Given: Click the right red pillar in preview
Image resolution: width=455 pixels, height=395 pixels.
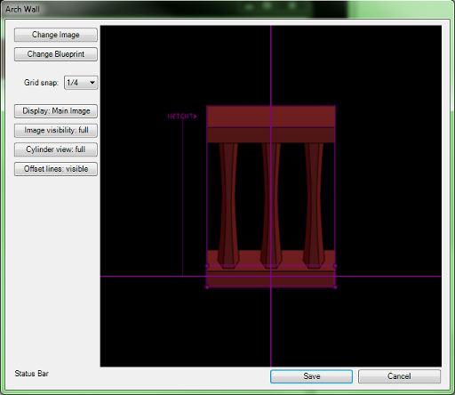Looking at the screenshot, I should 314,206.
